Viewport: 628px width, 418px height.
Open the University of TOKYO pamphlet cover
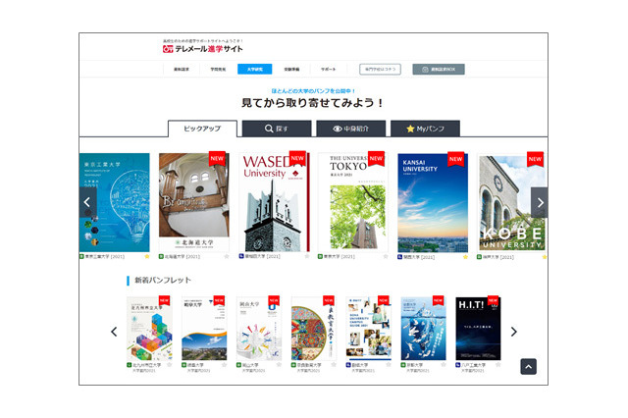(353, 202)
